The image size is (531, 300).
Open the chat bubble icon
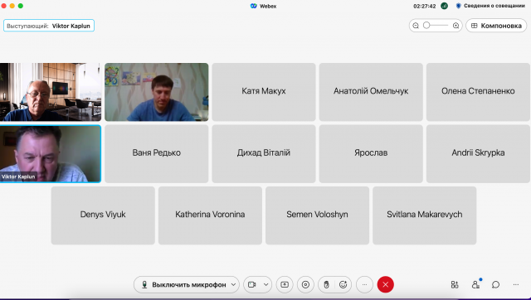click(x=496, y=285)
